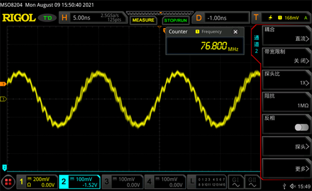Click the muted speaker sound icon
The height and width of the screenshot is (191, 312).
tap(292, 186)
